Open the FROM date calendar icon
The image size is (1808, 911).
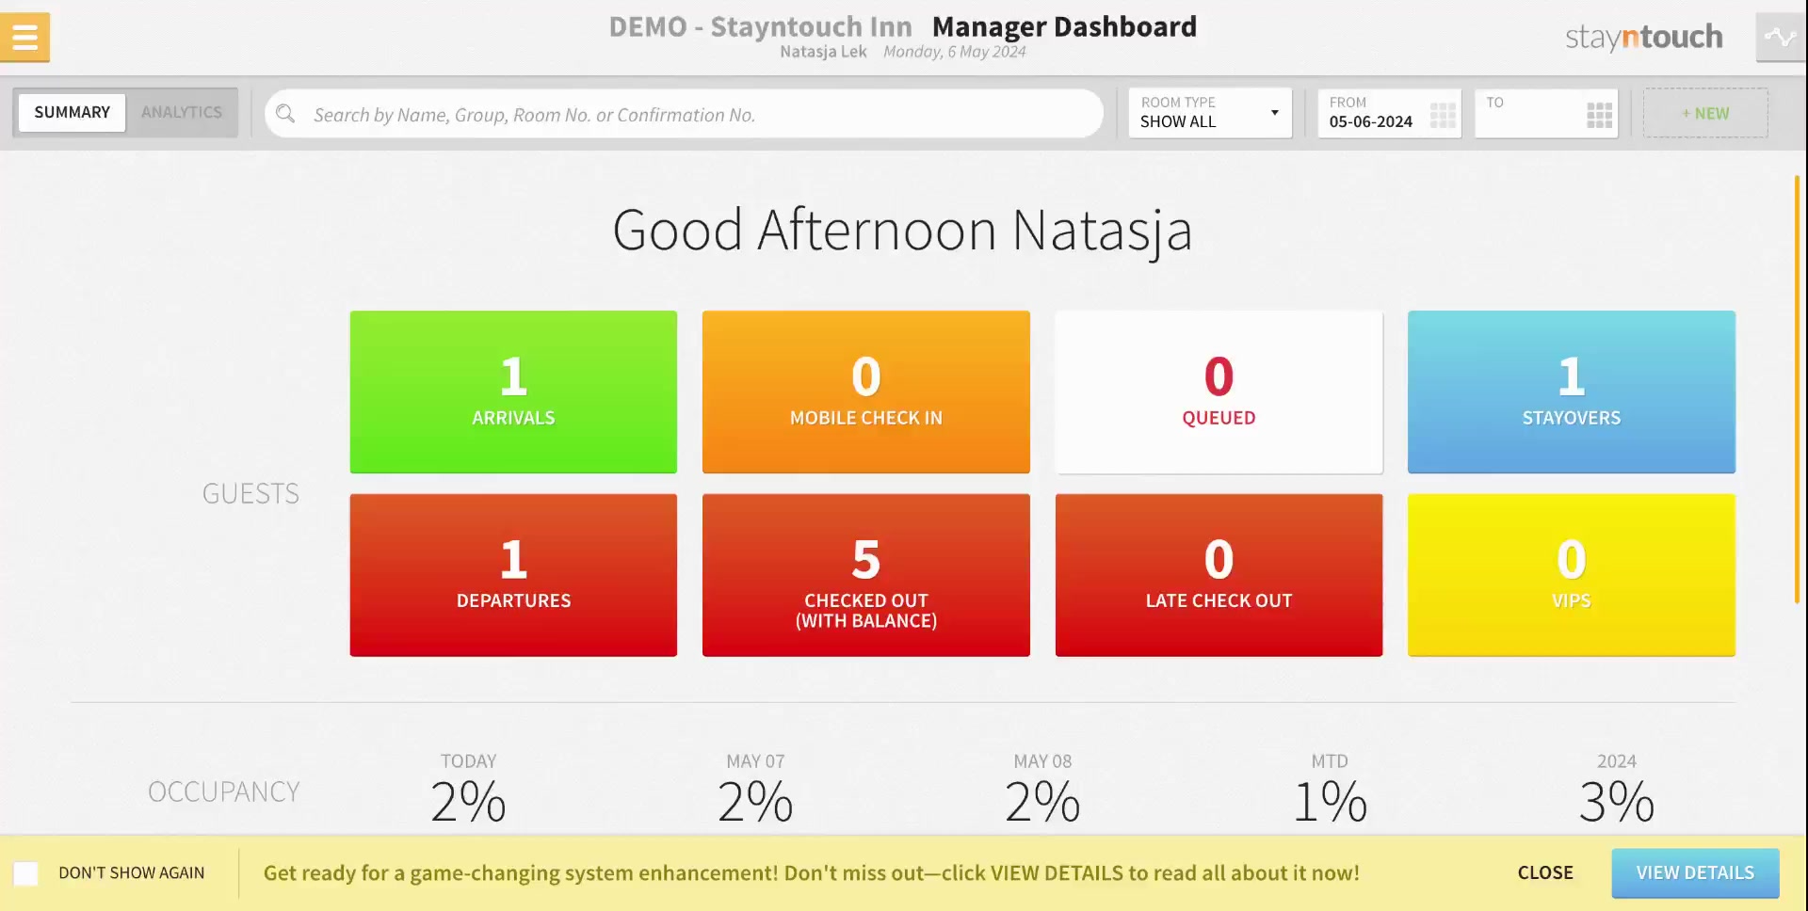(x=1443, y=115)
